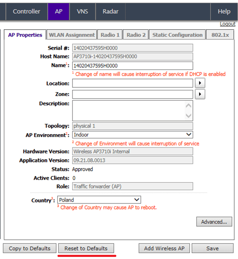Open the VNS menu item
The width and height of the screenshot is (238, 259).
(x=83, y=11)
